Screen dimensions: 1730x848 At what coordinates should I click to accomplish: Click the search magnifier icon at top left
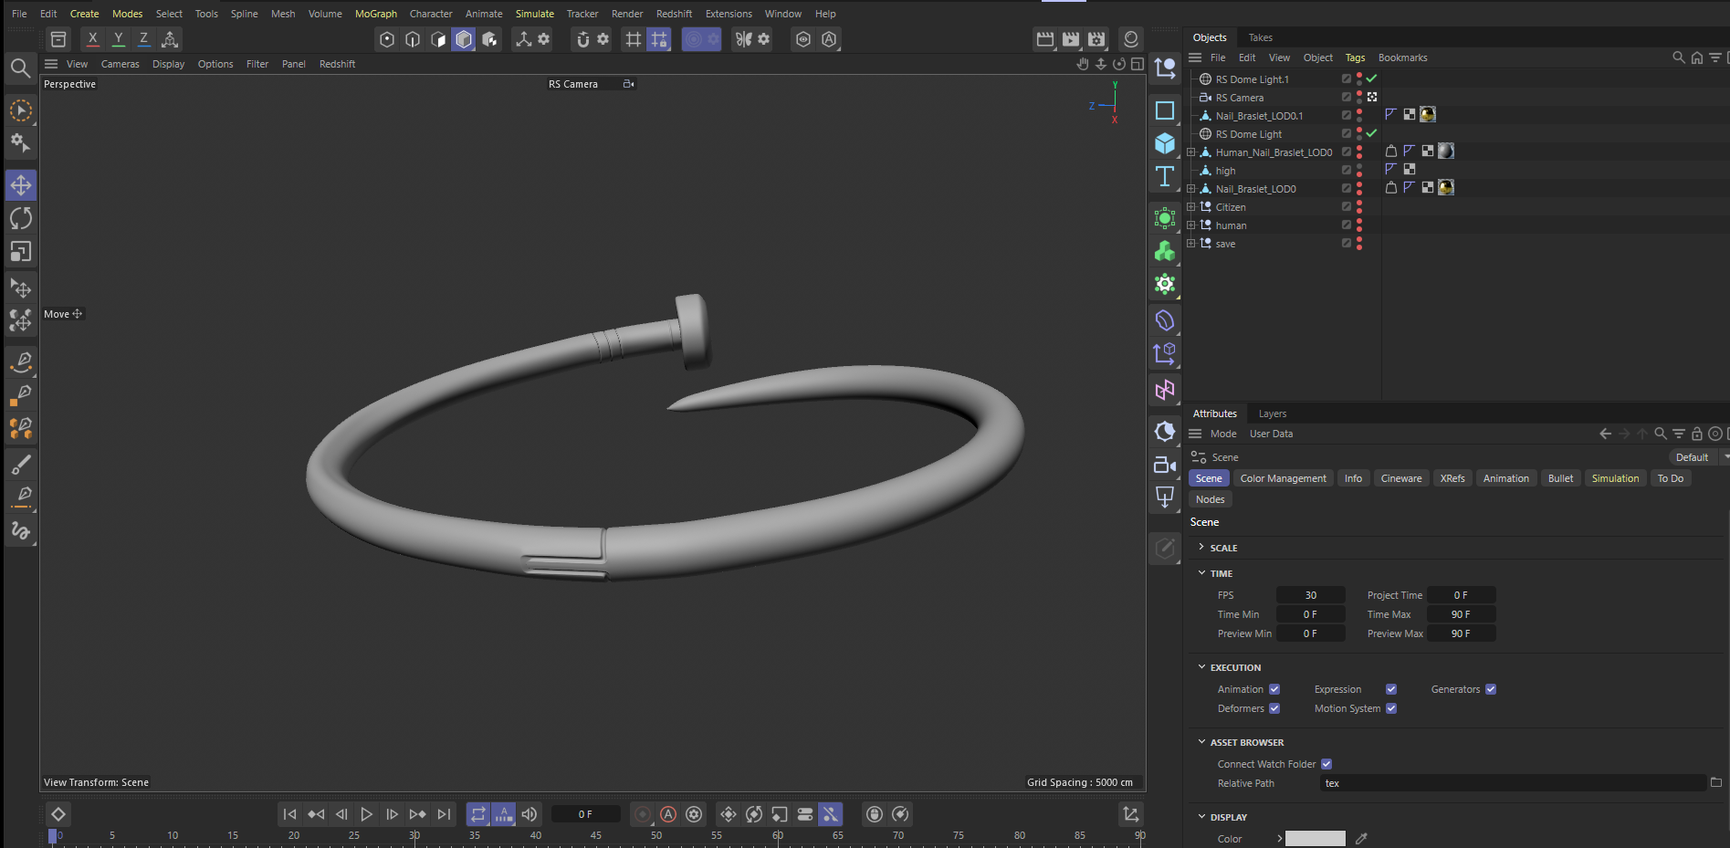[x=20, y=68]
